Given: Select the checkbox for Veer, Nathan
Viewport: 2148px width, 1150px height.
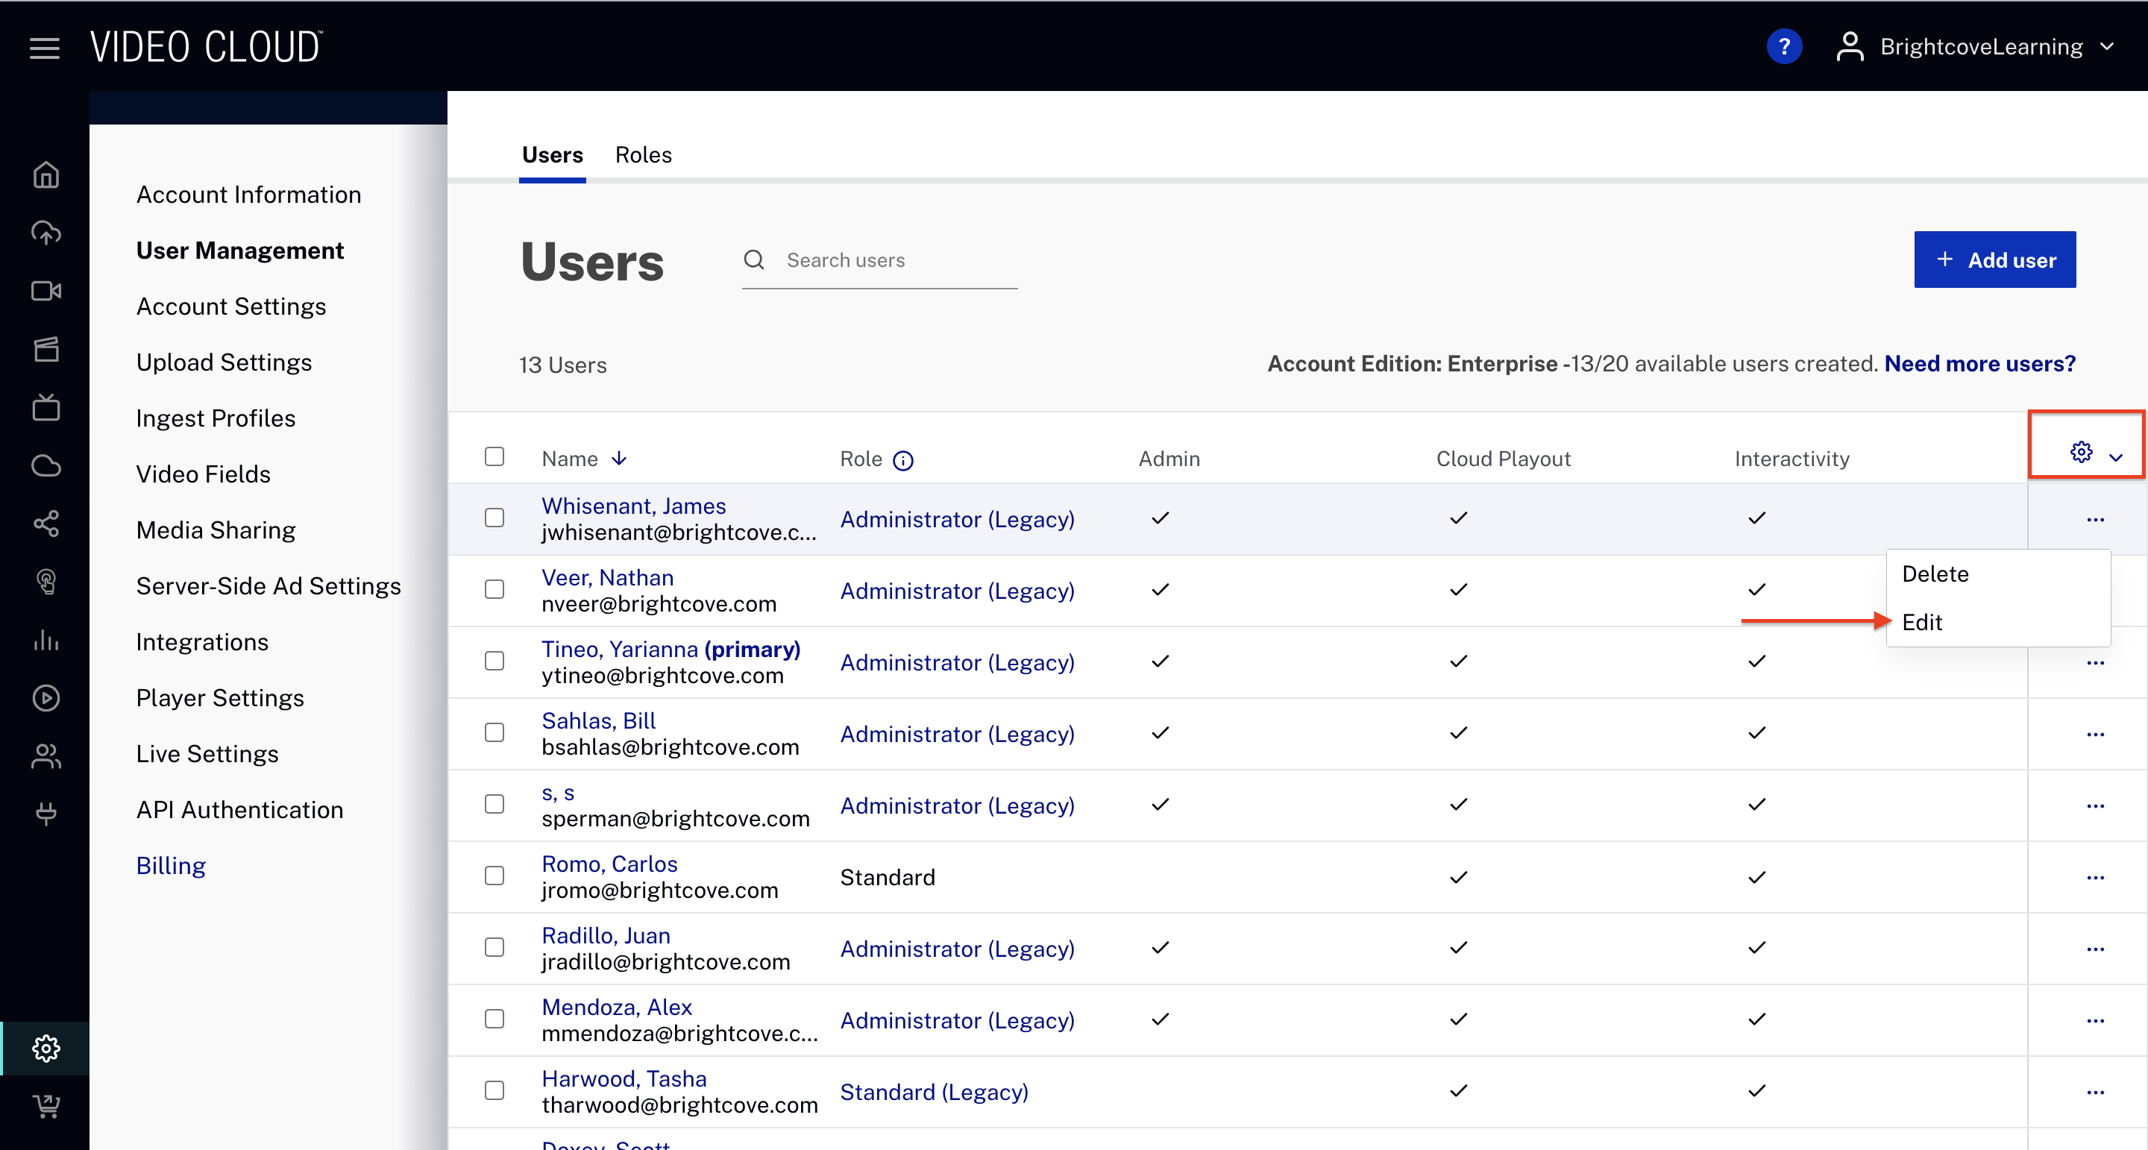Looking at the screenshot, I should 494,590.
